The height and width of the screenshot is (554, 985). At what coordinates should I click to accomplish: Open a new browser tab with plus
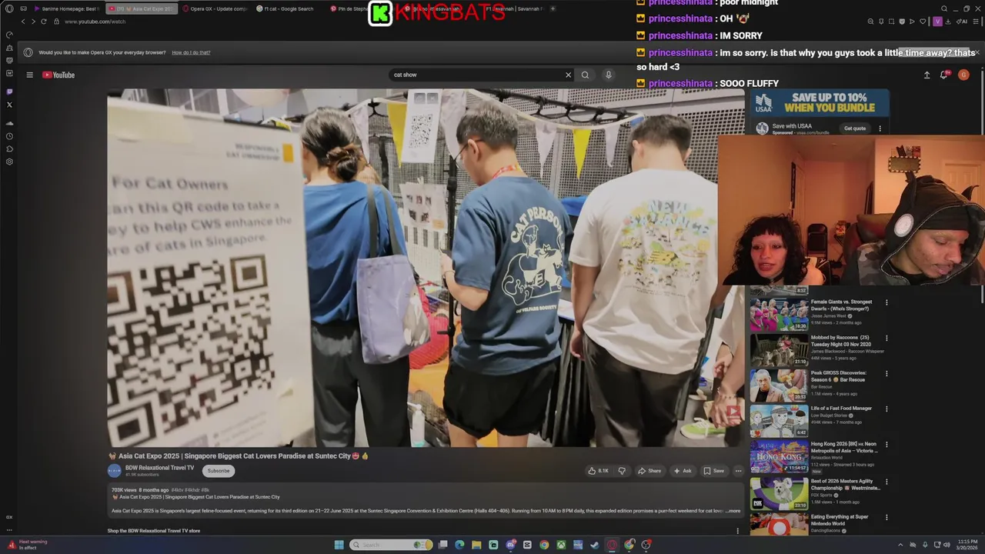(x=553, y=8)
